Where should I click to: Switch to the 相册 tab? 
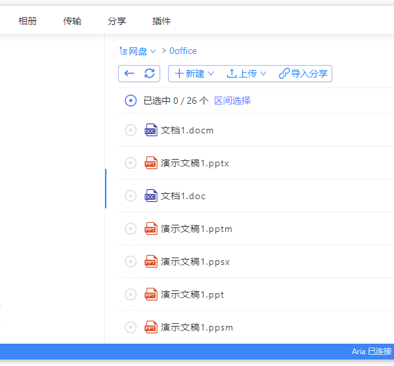pos(28,21)
